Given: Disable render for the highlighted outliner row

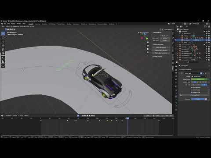Looking at the screenshot, I should [209, 40].
